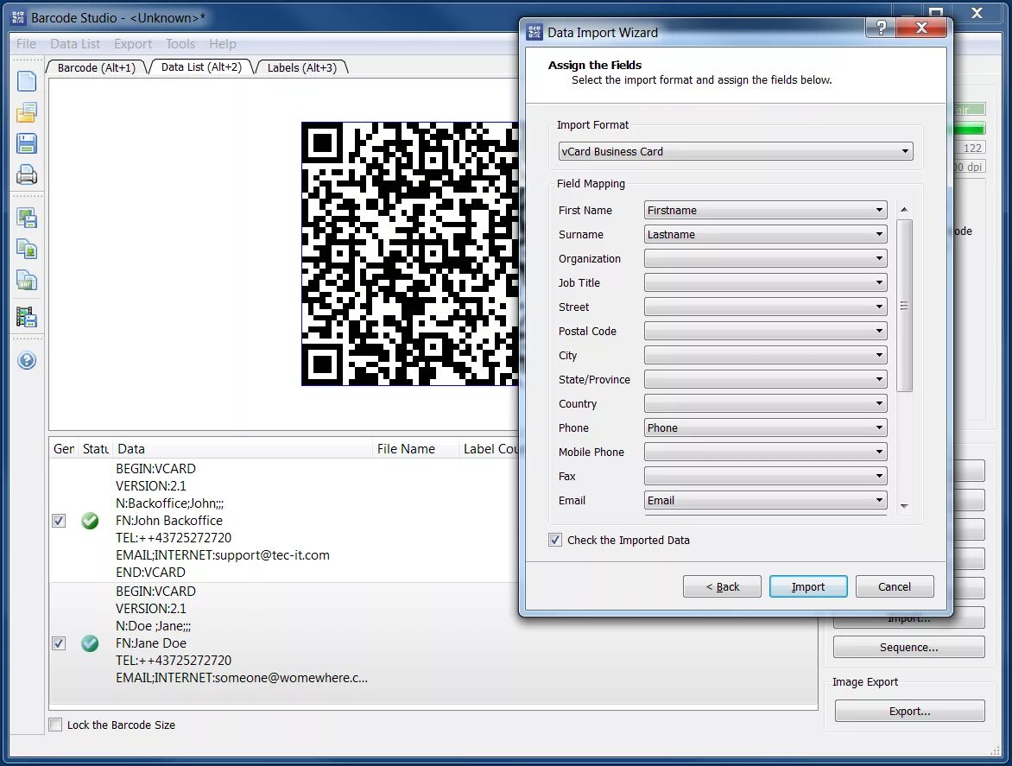This screenshot has height=766, width=1012.
Task: Open the Street mapping dropdown
Action: point(765,307)
